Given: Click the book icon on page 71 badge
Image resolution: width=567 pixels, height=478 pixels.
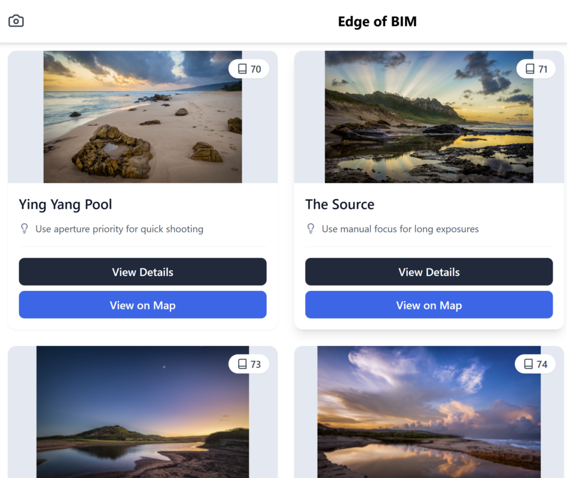Looking at the screenshot, I should (x=530, y=69).
